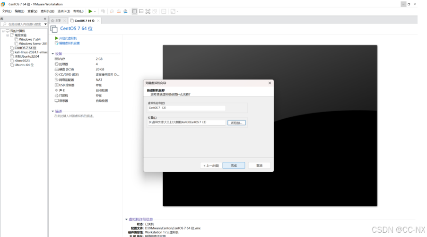The image size is (427, 237).
Task: Click the green Power On toolbar button
Action: (x=90, y=11)
